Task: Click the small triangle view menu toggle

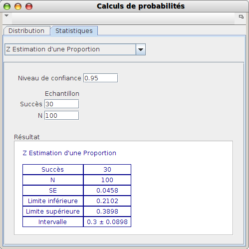Action: 6,15
